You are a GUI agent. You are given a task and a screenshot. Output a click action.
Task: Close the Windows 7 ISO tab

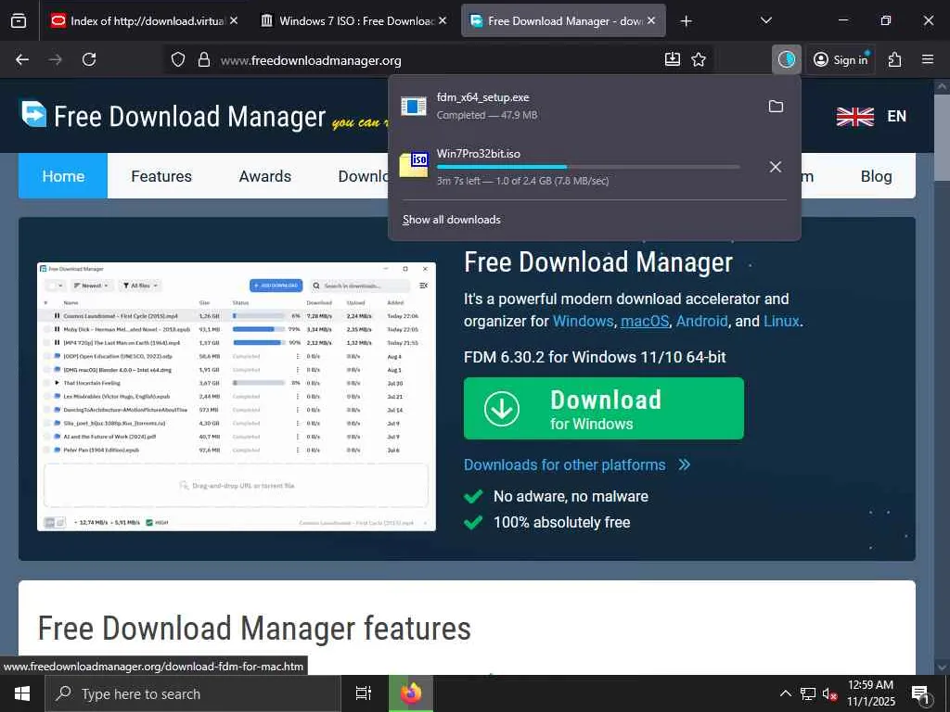point(443,20)
